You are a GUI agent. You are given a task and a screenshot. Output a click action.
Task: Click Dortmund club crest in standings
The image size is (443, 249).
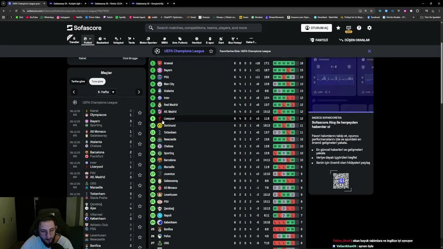click(160, 126)
